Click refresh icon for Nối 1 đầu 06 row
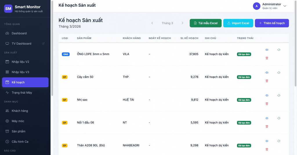 (279, 118)
